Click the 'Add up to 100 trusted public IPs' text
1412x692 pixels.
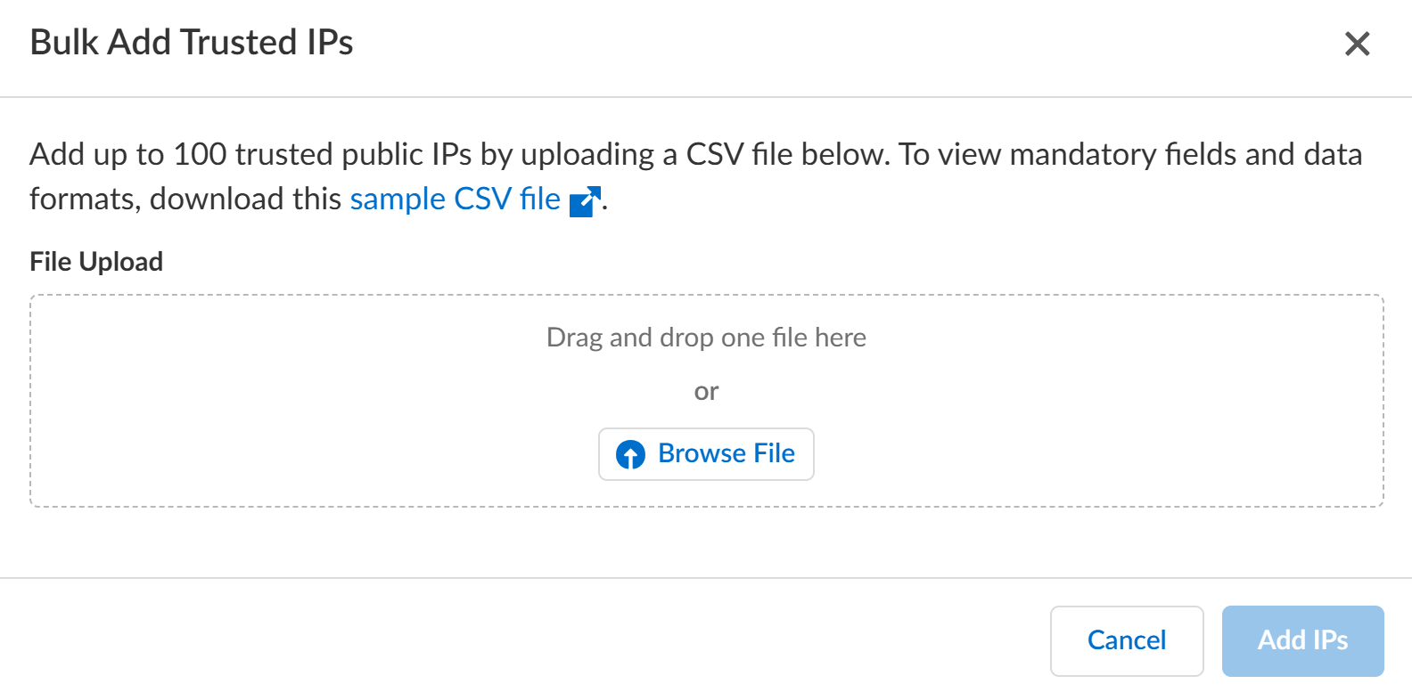pos(250,154)
